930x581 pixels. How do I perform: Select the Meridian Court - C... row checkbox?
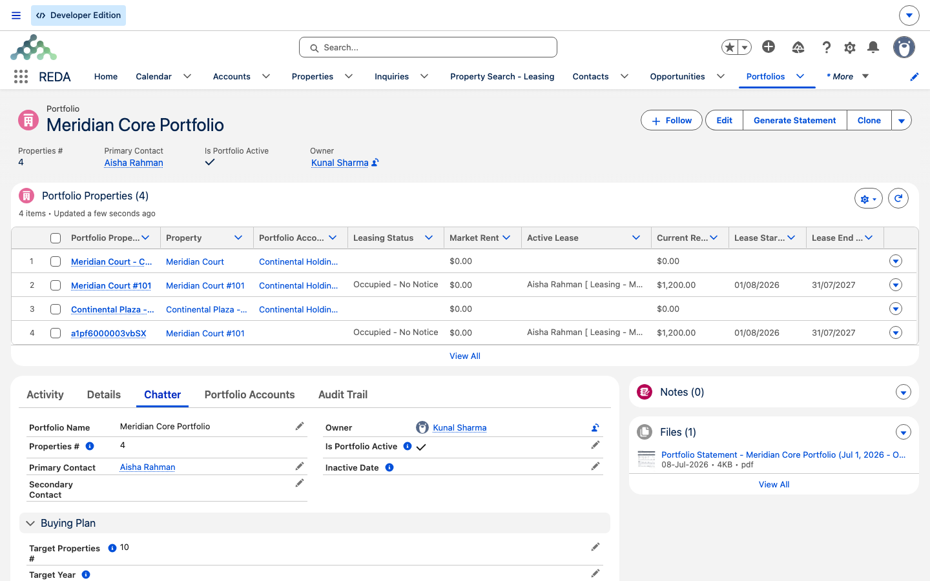[x=56, y=261]
